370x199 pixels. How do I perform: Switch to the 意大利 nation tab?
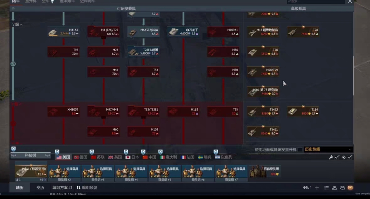point(168,157)
